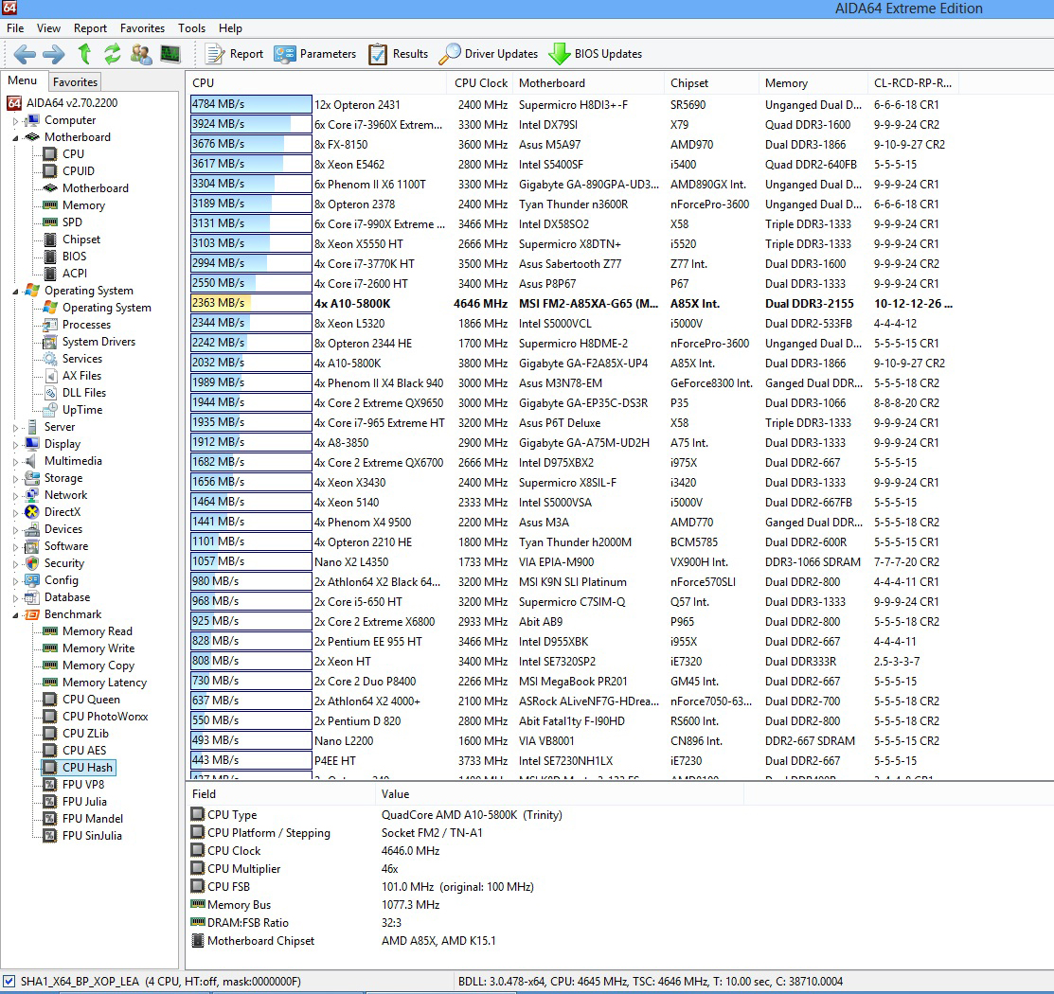
Task: Toggle the checkbox in the status bar
Action: click(9, 982)
